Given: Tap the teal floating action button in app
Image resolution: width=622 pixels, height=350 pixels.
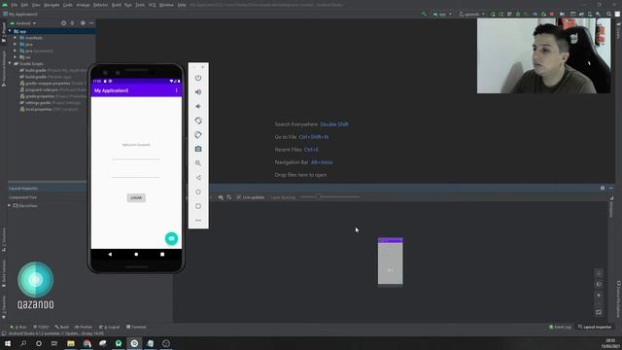Looking at the screenshot, I should point(171,238).
